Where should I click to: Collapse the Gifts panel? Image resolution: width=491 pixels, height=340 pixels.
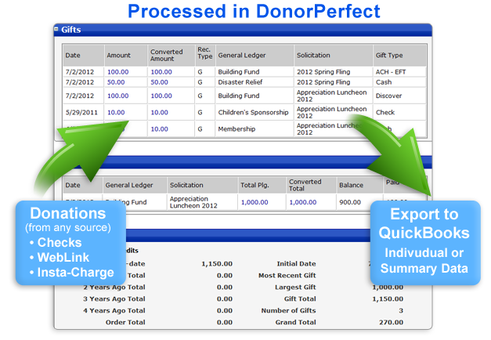click(x=56, y=29)
